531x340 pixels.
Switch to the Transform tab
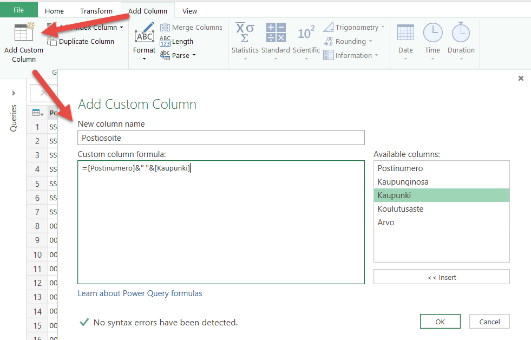(x=96, y=11)
